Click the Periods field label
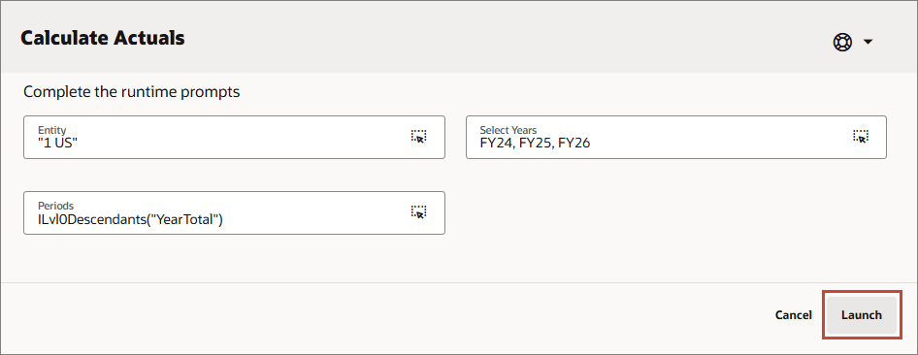 click(55, 206)
